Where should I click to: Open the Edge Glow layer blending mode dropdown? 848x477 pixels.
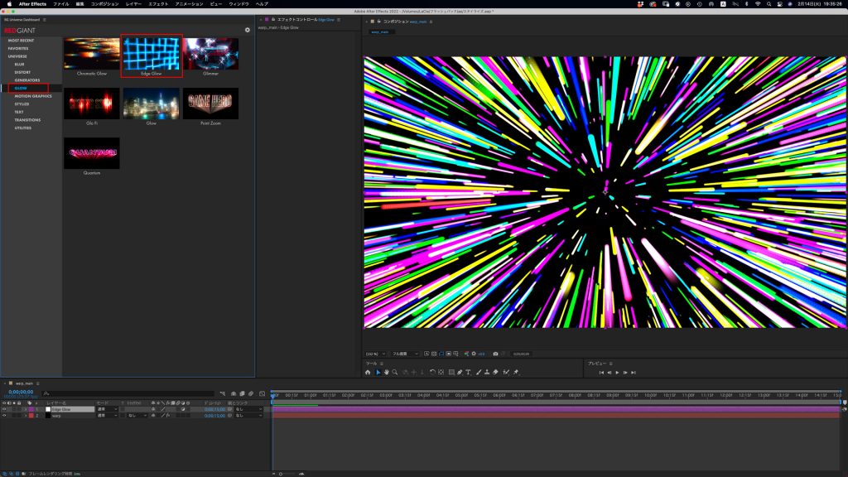108,409
